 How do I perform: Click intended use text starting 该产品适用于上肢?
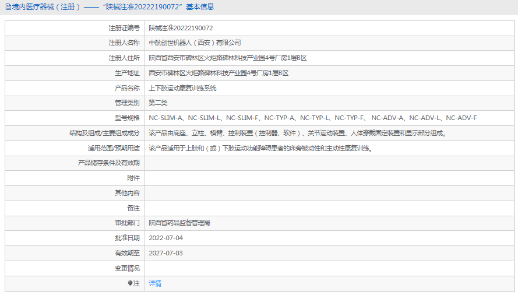(x=260, y=148)
